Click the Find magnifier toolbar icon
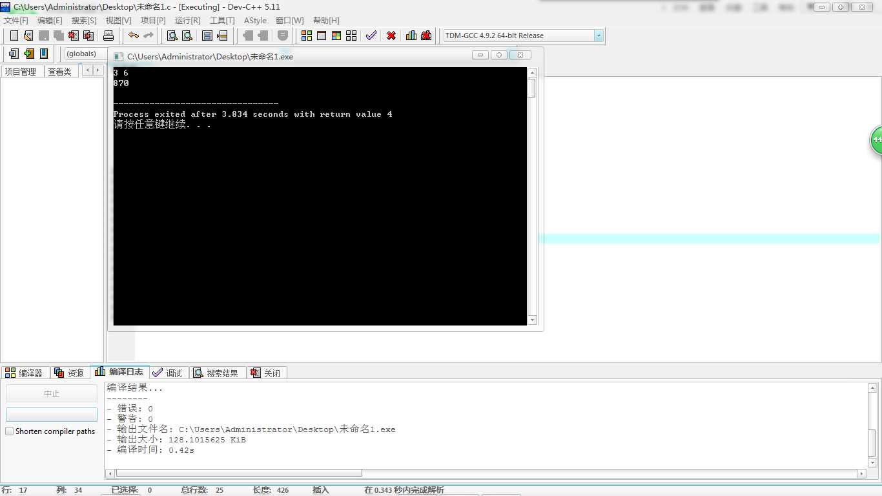 (172, 36)
